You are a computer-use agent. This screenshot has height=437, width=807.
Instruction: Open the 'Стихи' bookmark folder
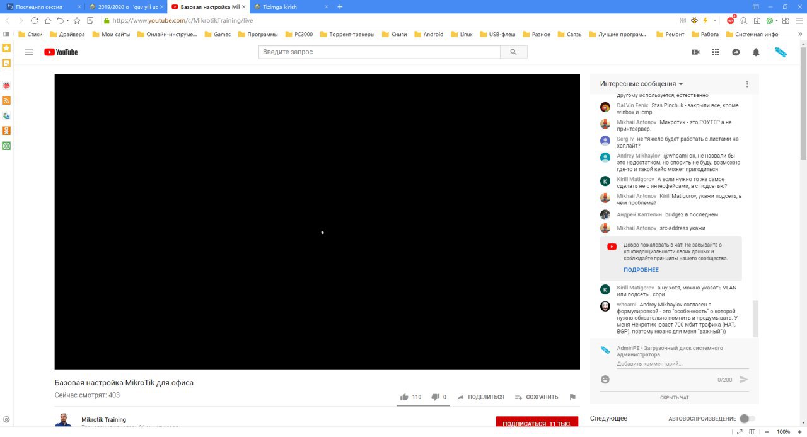(31, 34)
